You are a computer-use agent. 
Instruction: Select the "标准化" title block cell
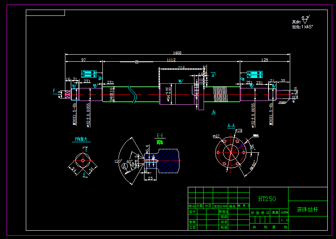point(224,211)
